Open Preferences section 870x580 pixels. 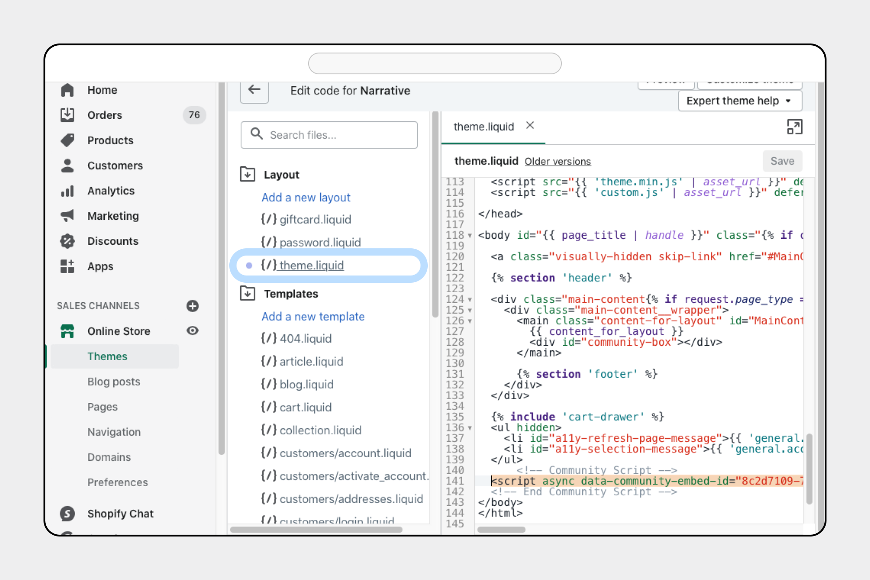118,483
